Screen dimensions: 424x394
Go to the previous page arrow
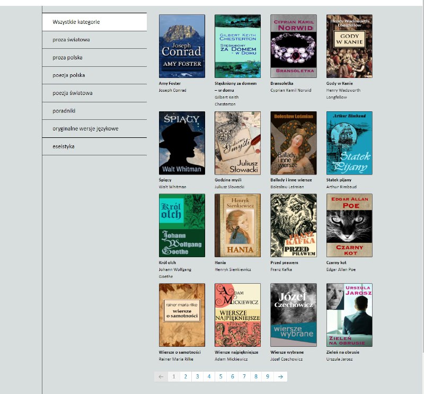(161, 377)
